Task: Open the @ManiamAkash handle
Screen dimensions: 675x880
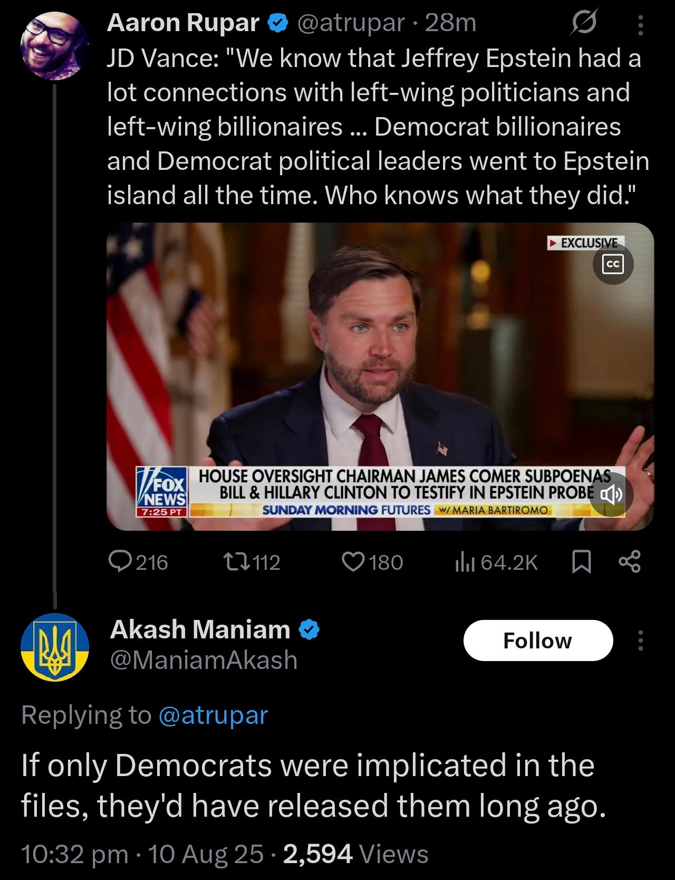Action: click(204, 660)
